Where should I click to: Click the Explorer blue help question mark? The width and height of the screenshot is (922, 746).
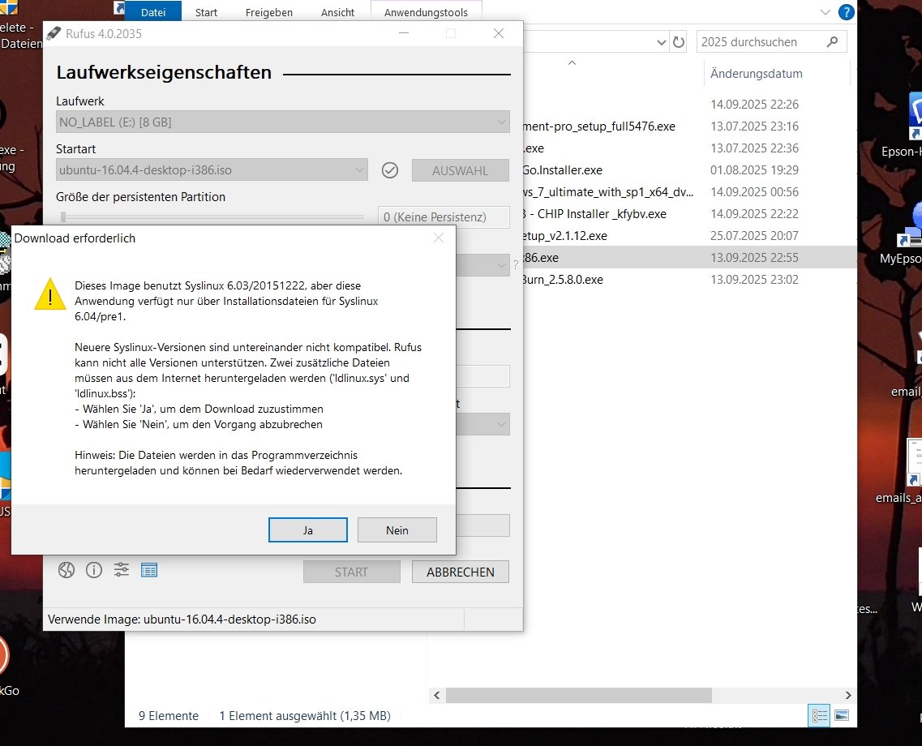846,11
